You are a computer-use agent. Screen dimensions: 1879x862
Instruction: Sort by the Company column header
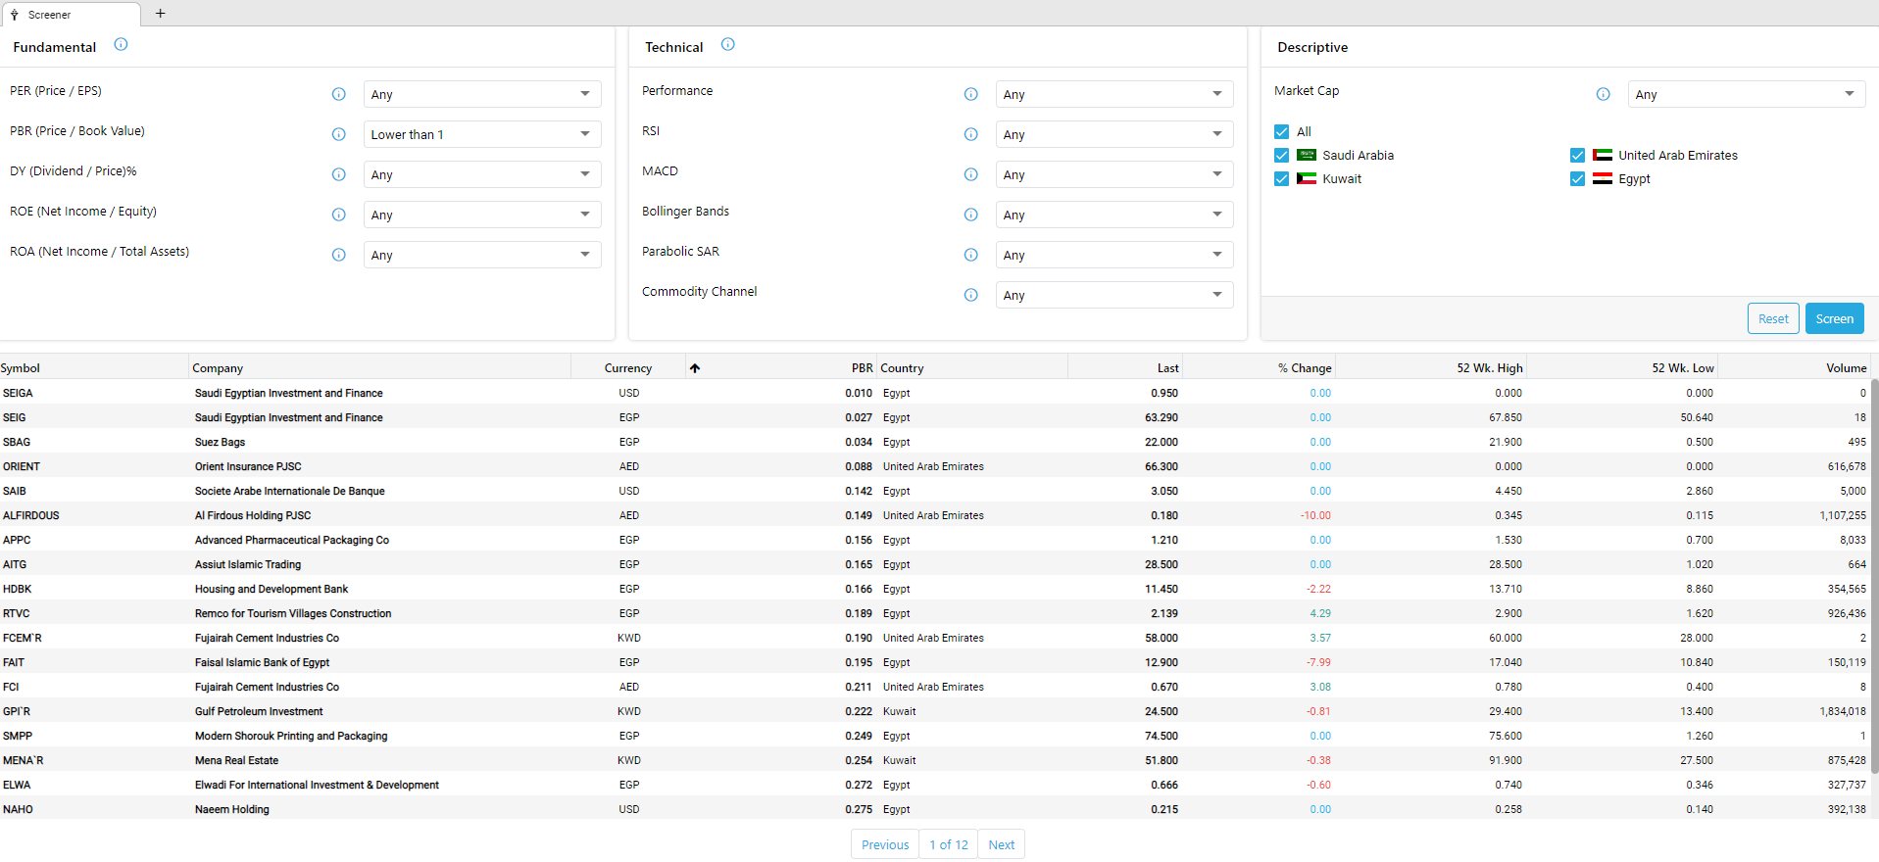[379, 368]
